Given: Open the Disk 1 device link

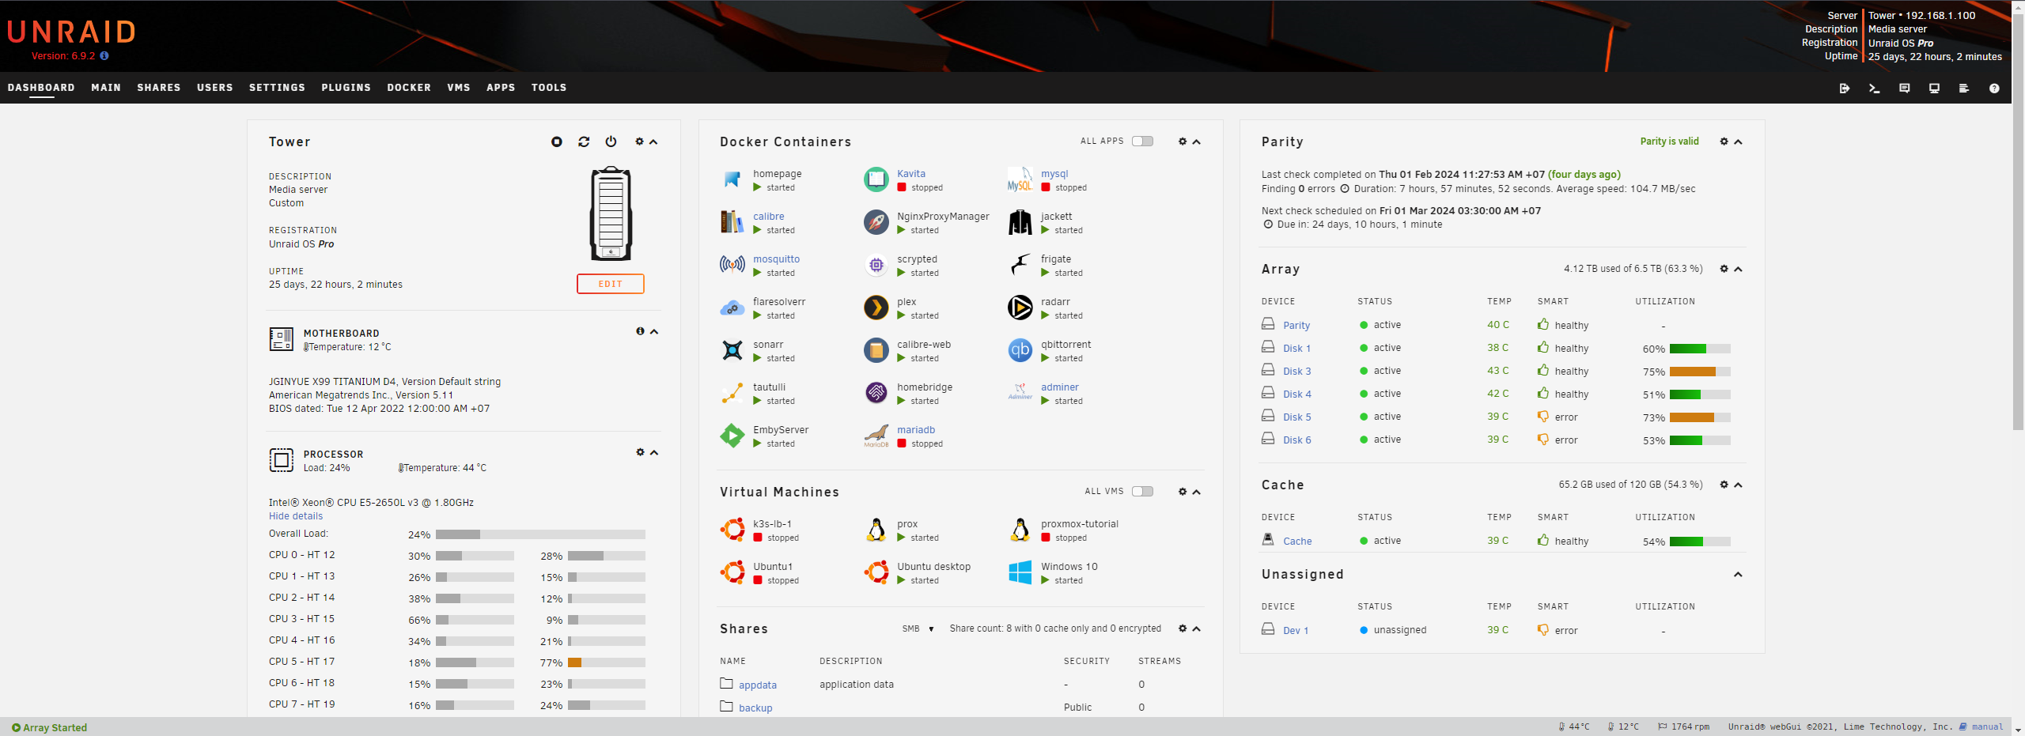Looking at the screenshot, I should [1296, 349].
